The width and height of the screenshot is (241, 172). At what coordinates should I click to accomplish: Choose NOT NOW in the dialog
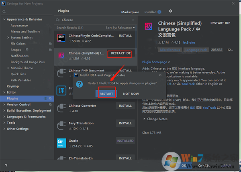point(131,94)
